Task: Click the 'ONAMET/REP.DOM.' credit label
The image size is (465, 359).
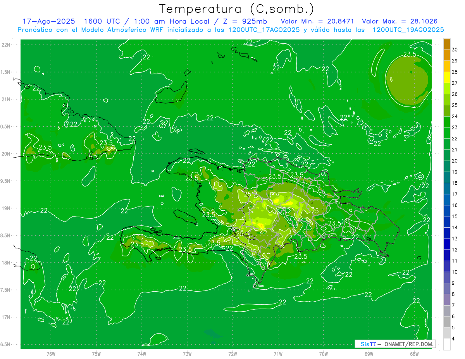Action: 409,344
